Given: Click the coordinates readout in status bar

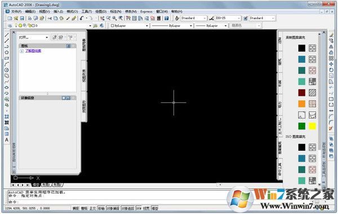Looking at the screenshot, I should click(28, 208).
